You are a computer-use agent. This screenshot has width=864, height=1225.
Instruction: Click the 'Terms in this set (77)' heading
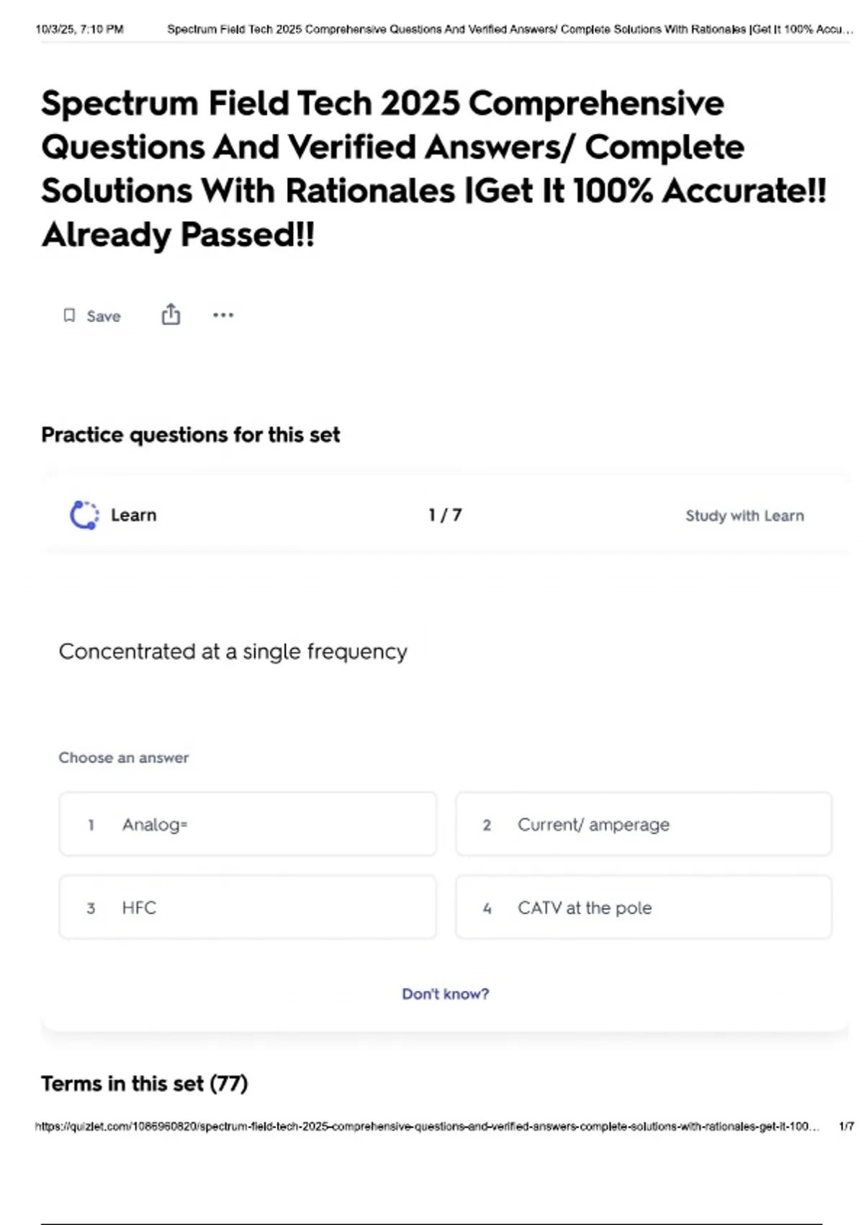[144, 1084]
